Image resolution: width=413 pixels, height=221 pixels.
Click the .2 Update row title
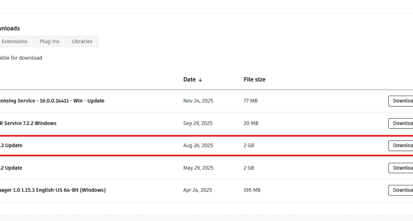coord(11,168)
